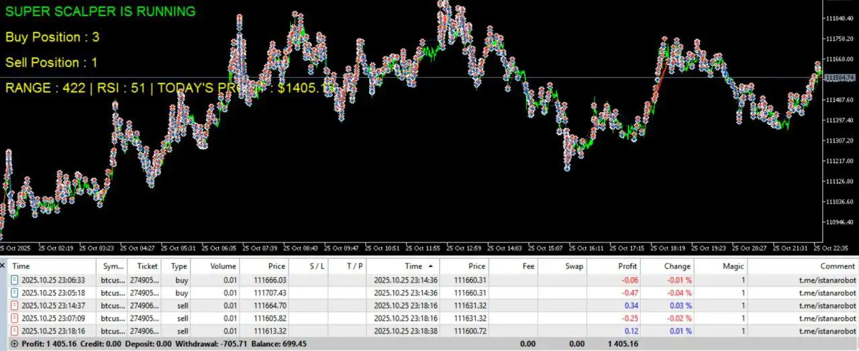Click the sell order icon for 23:07:09 trade
This screenshot has height=351, width=859.
[15, 318]
